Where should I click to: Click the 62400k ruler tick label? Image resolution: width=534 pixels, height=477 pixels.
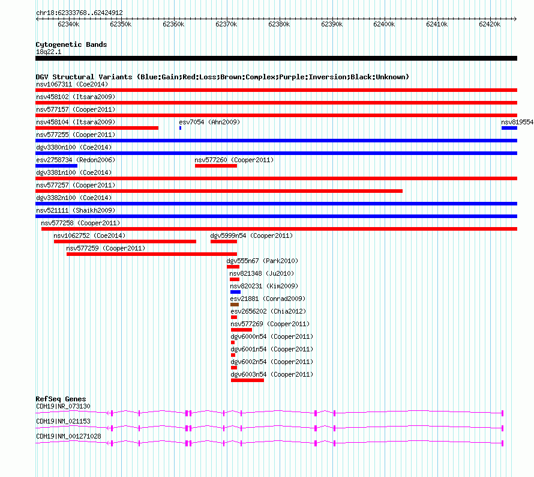tap(384, 24)
